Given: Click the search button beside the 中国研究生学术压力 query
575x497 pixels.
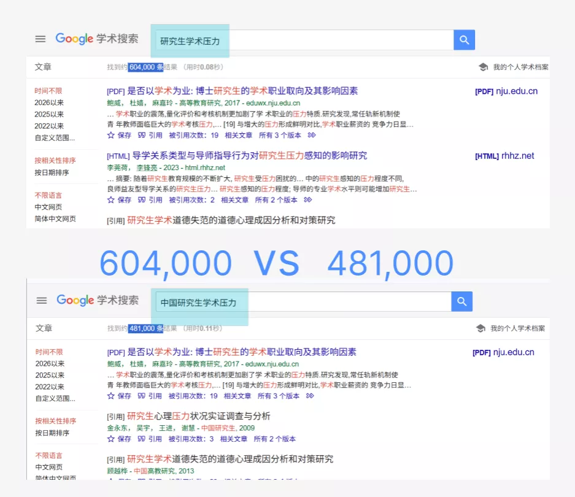Looking at the screenshot, I should pyautogui.click(x=461, y=302).
